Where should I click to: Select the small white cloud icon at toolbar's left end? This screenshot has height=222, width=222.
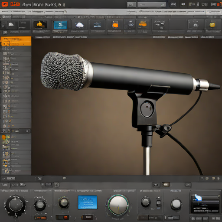(x=11, y=24)
